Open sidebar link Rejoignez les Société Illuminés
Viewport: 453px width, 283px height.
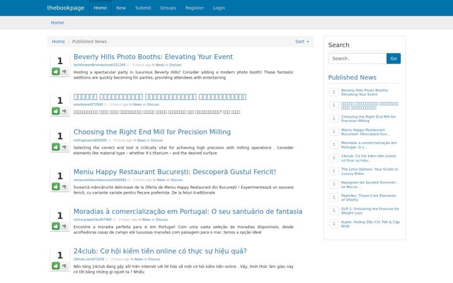click(x=369, y=184)
